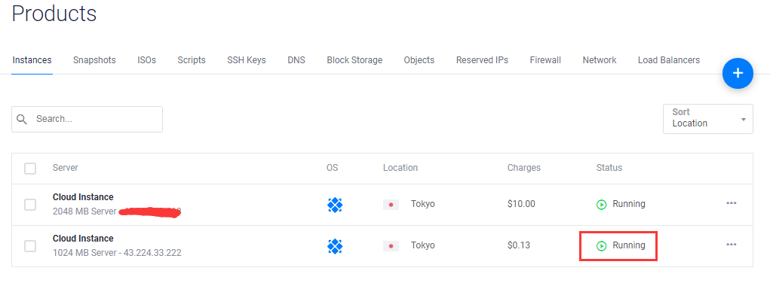Open the 2048 MB Cloud Instance link
This screenshot has width=770, height=286.
(83, 197)
